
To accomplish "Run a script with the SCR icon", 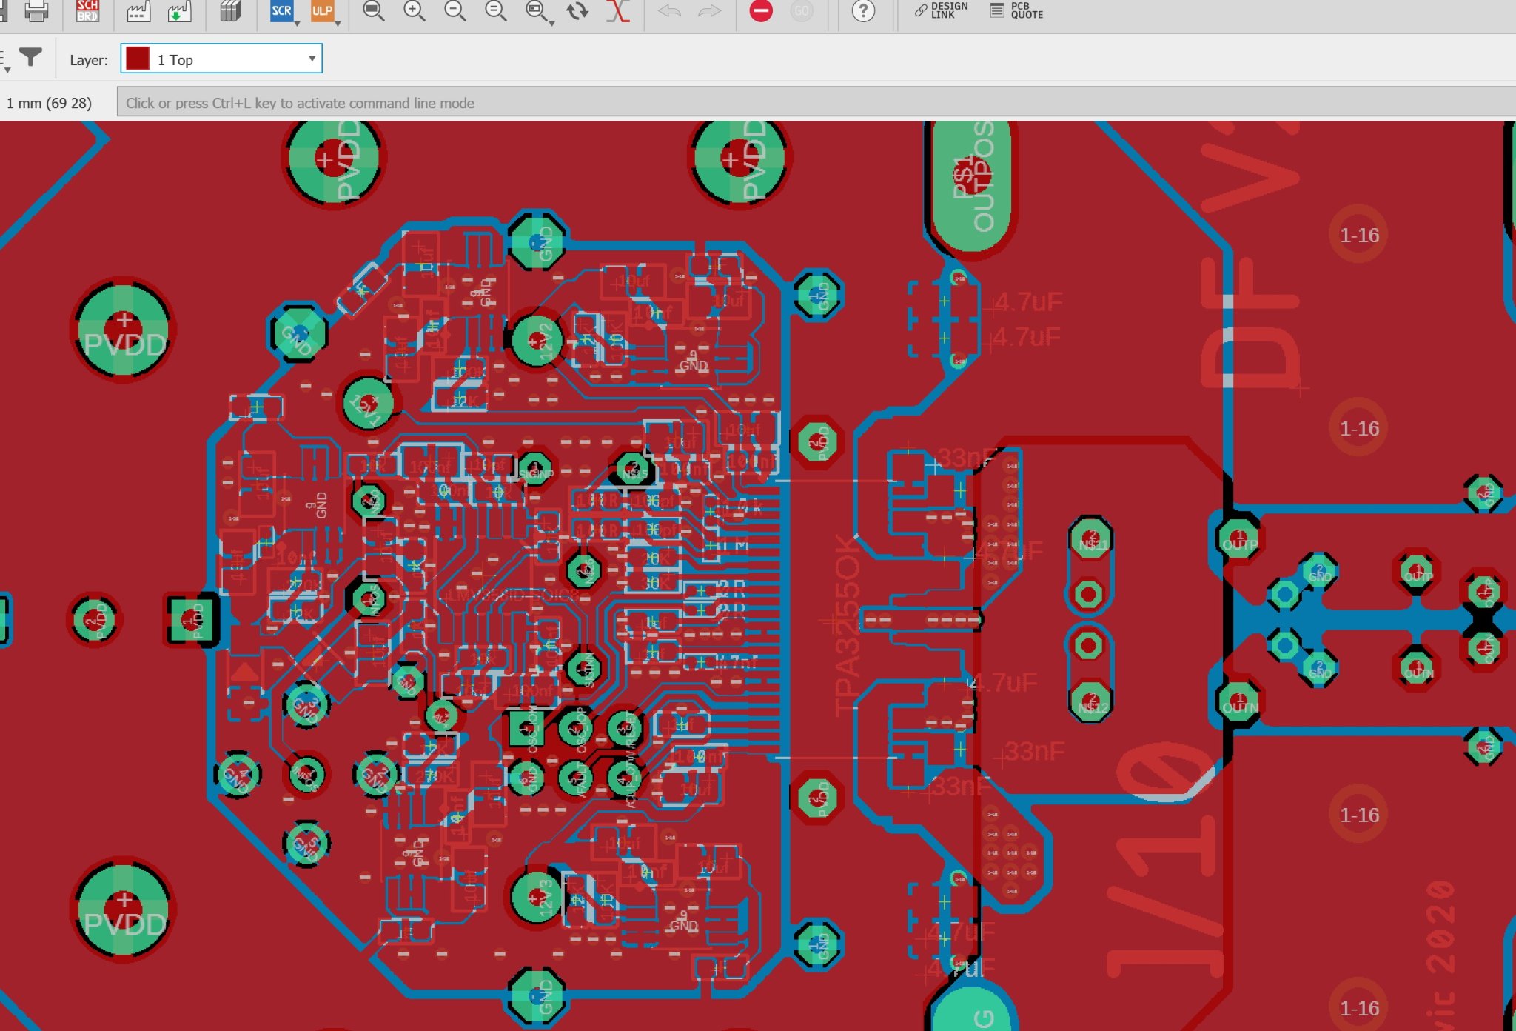I will click(x=281, y=10).
